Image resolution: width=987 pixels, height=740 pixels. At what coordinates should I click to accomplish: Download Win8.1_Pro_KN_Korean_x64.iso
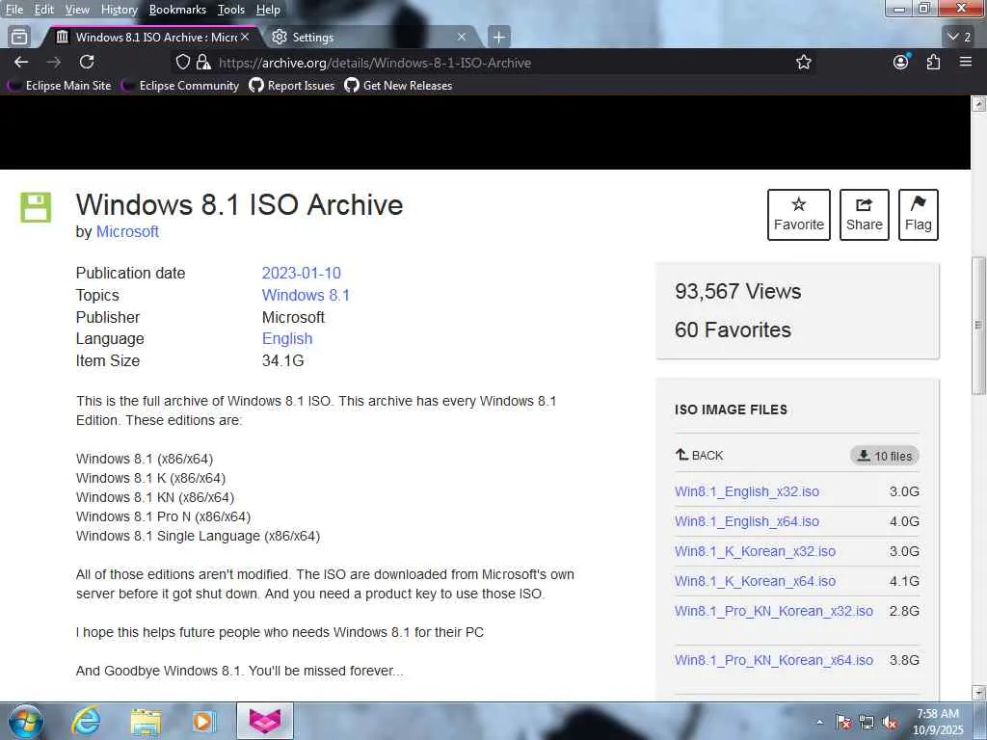[774, 660]
